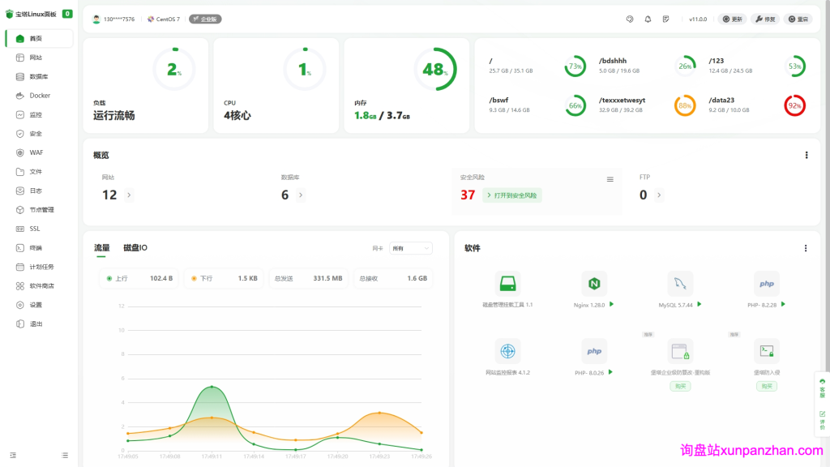Screen dimensions: 830x467
Task: Click the 打开到安全风险 button
Action: [512, 195]
